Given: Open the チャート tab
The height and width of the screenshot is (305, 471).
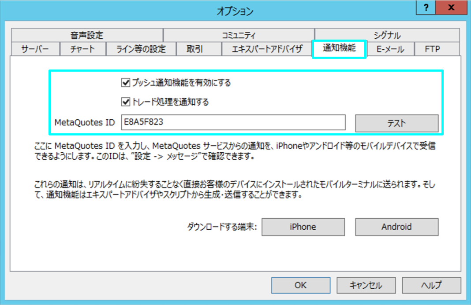Looking at the screenshot, I should 82,49.
